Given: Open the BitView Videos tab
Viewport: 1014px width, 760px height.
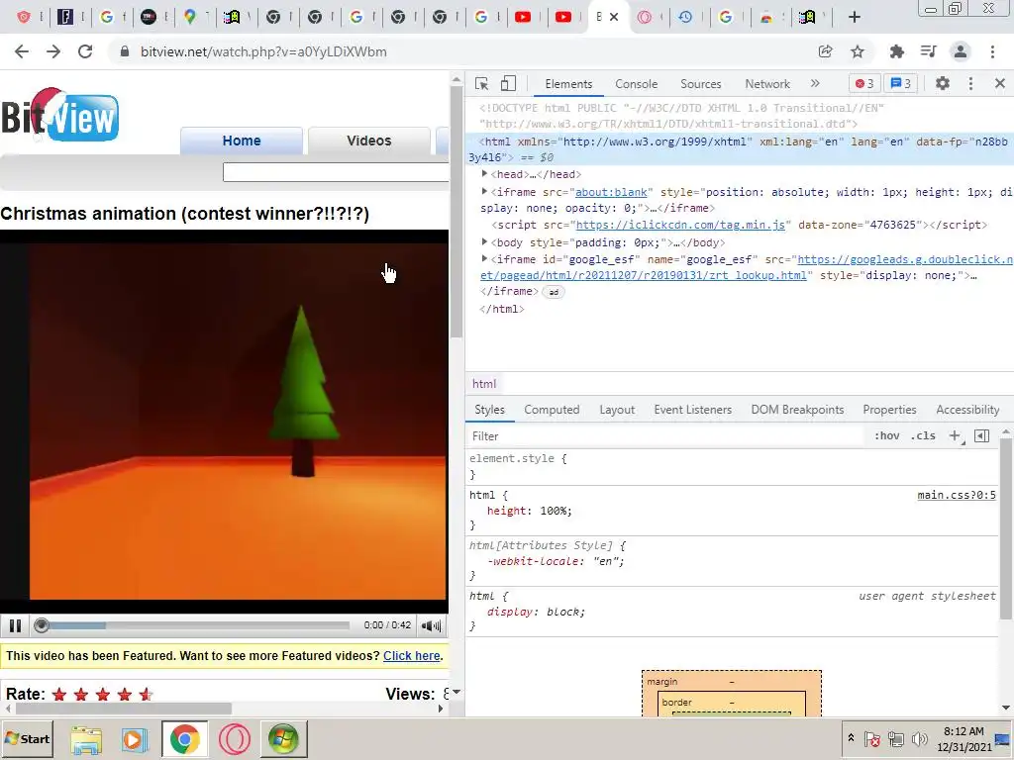Looking at the screenshot, I should (x=368, y=141).
